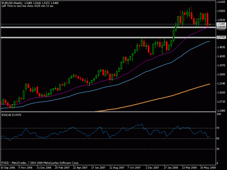This screenshot has height=170, width=227.
Task: Click the 1.3970 price axis label
Action: click(221, 66)
